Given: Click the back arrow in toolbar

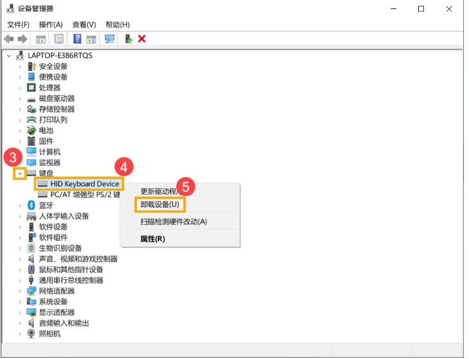Looking at the screenshot, I should (9, 39).
